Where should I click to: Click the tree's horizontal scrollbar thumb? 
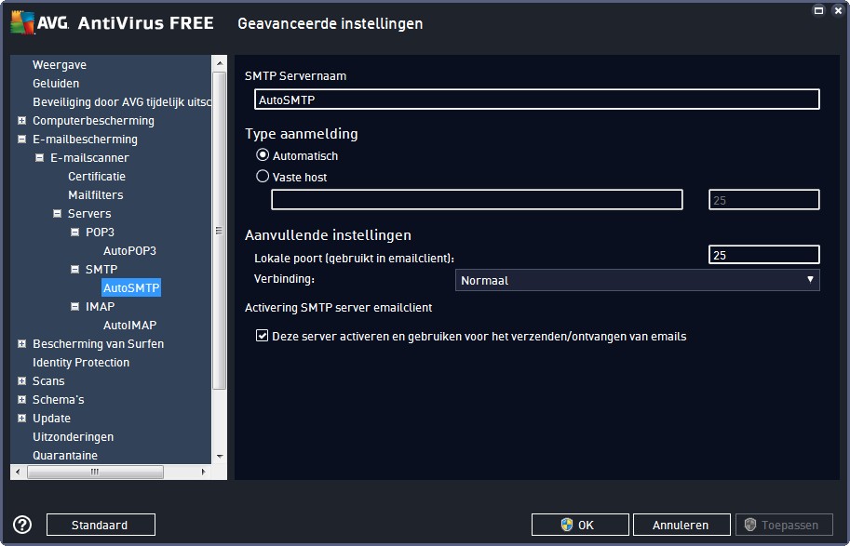tap(95, 472)
